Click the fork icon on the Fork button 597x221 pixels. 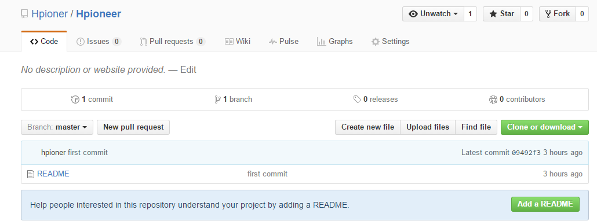548,14
